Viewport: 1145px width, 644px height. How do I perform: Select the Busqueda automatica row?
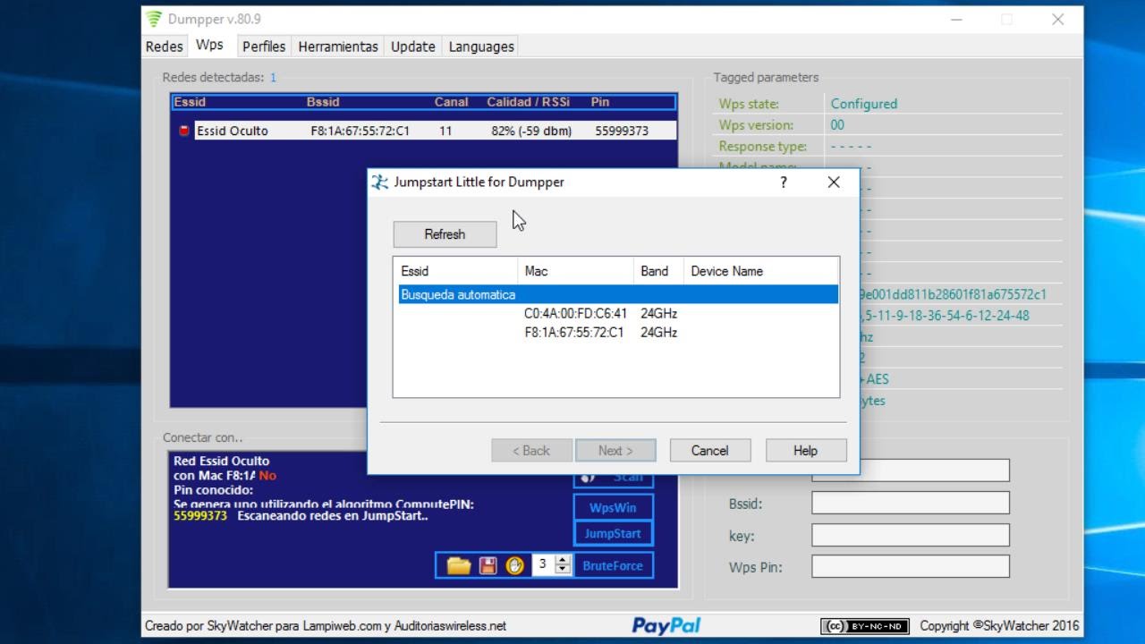(615, 294)
